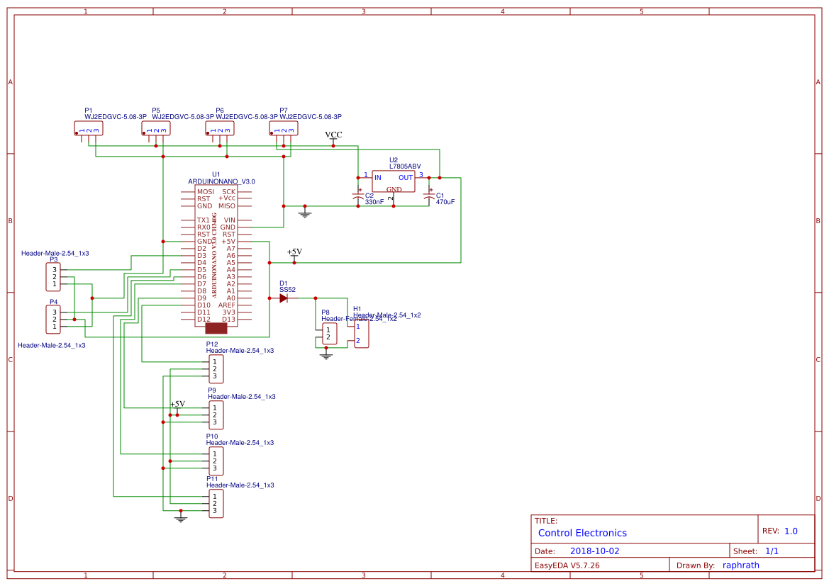Select the date 2018-10-02 in title block
Screen dimensions: 829x586
coord(594,551)
